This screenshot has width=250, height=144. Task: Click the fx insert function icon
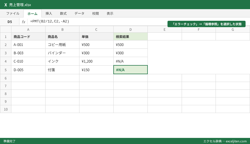click(23, 22)
